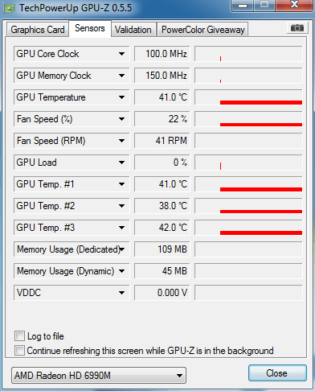Click the camera screenshot icon
The width and height of the screenshot is (315, 391).
297,28
